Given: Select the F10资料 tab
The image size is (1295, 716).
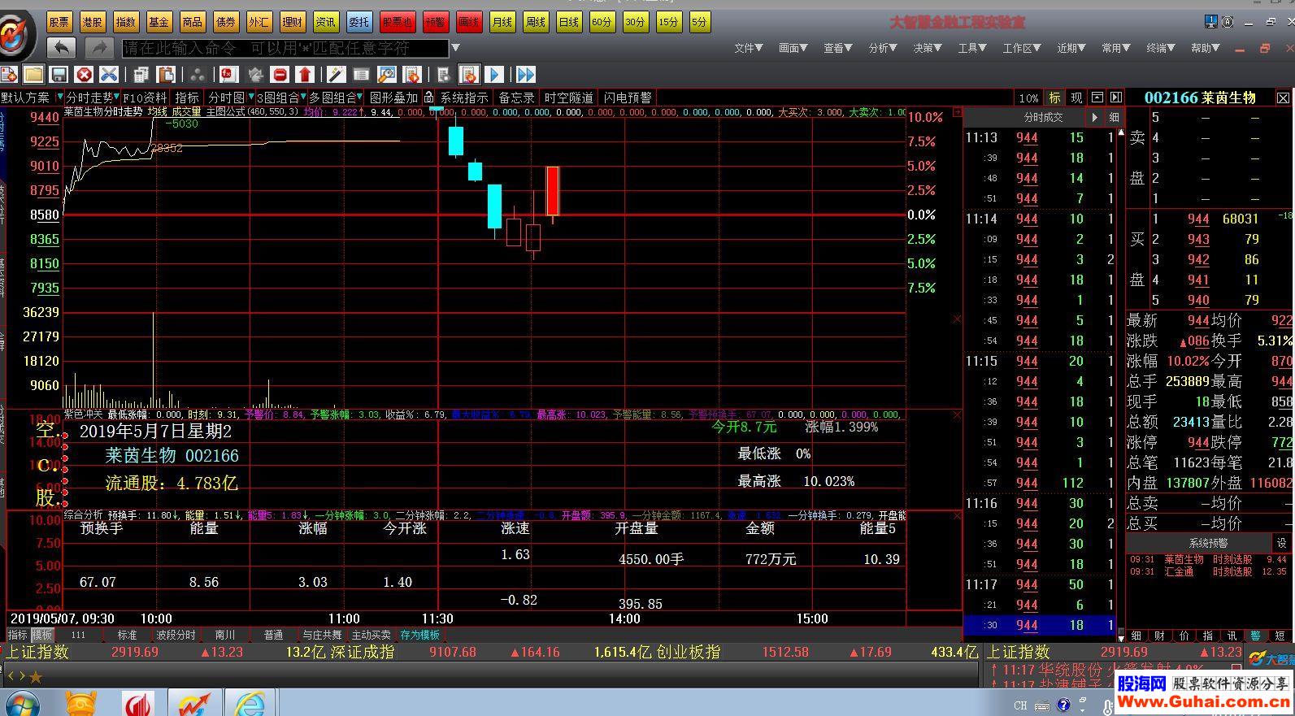Looking at the screenshot, I should pos(145,98).
